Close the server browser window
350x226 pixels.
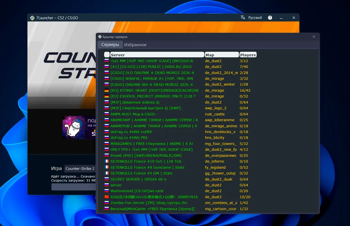point(314,37)
